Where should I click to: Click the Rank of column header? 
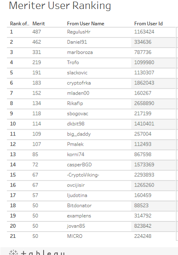20,24
